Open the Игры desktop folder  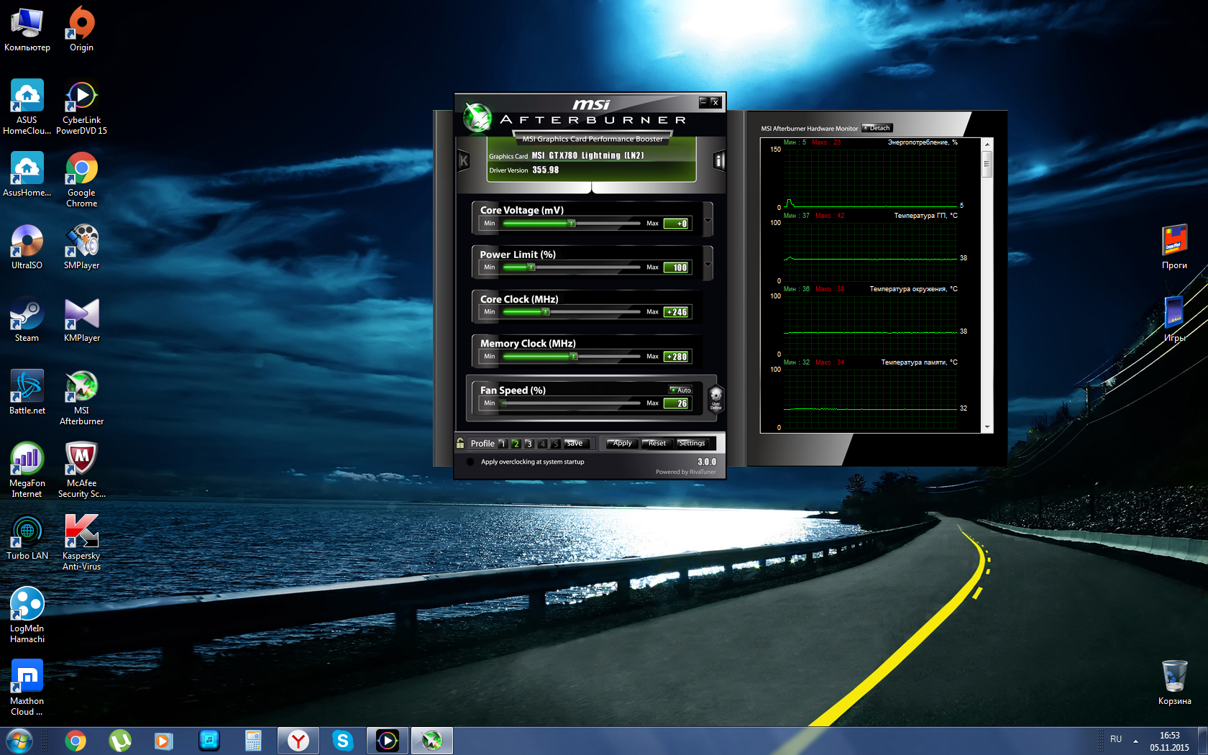[x=1174, y=319]
